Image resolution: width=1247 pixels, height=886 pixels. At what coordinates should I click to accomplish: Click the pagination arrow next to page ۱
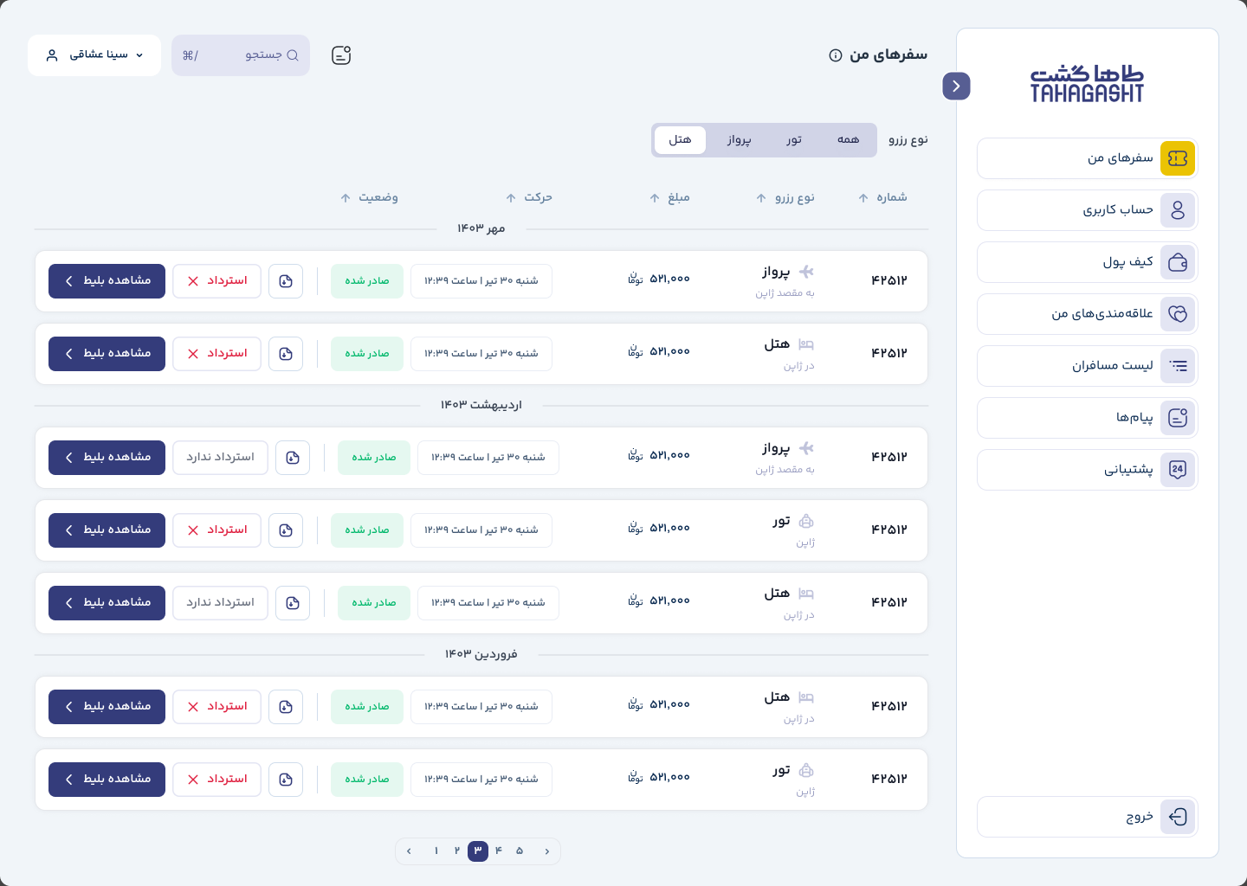click(409, 851)
